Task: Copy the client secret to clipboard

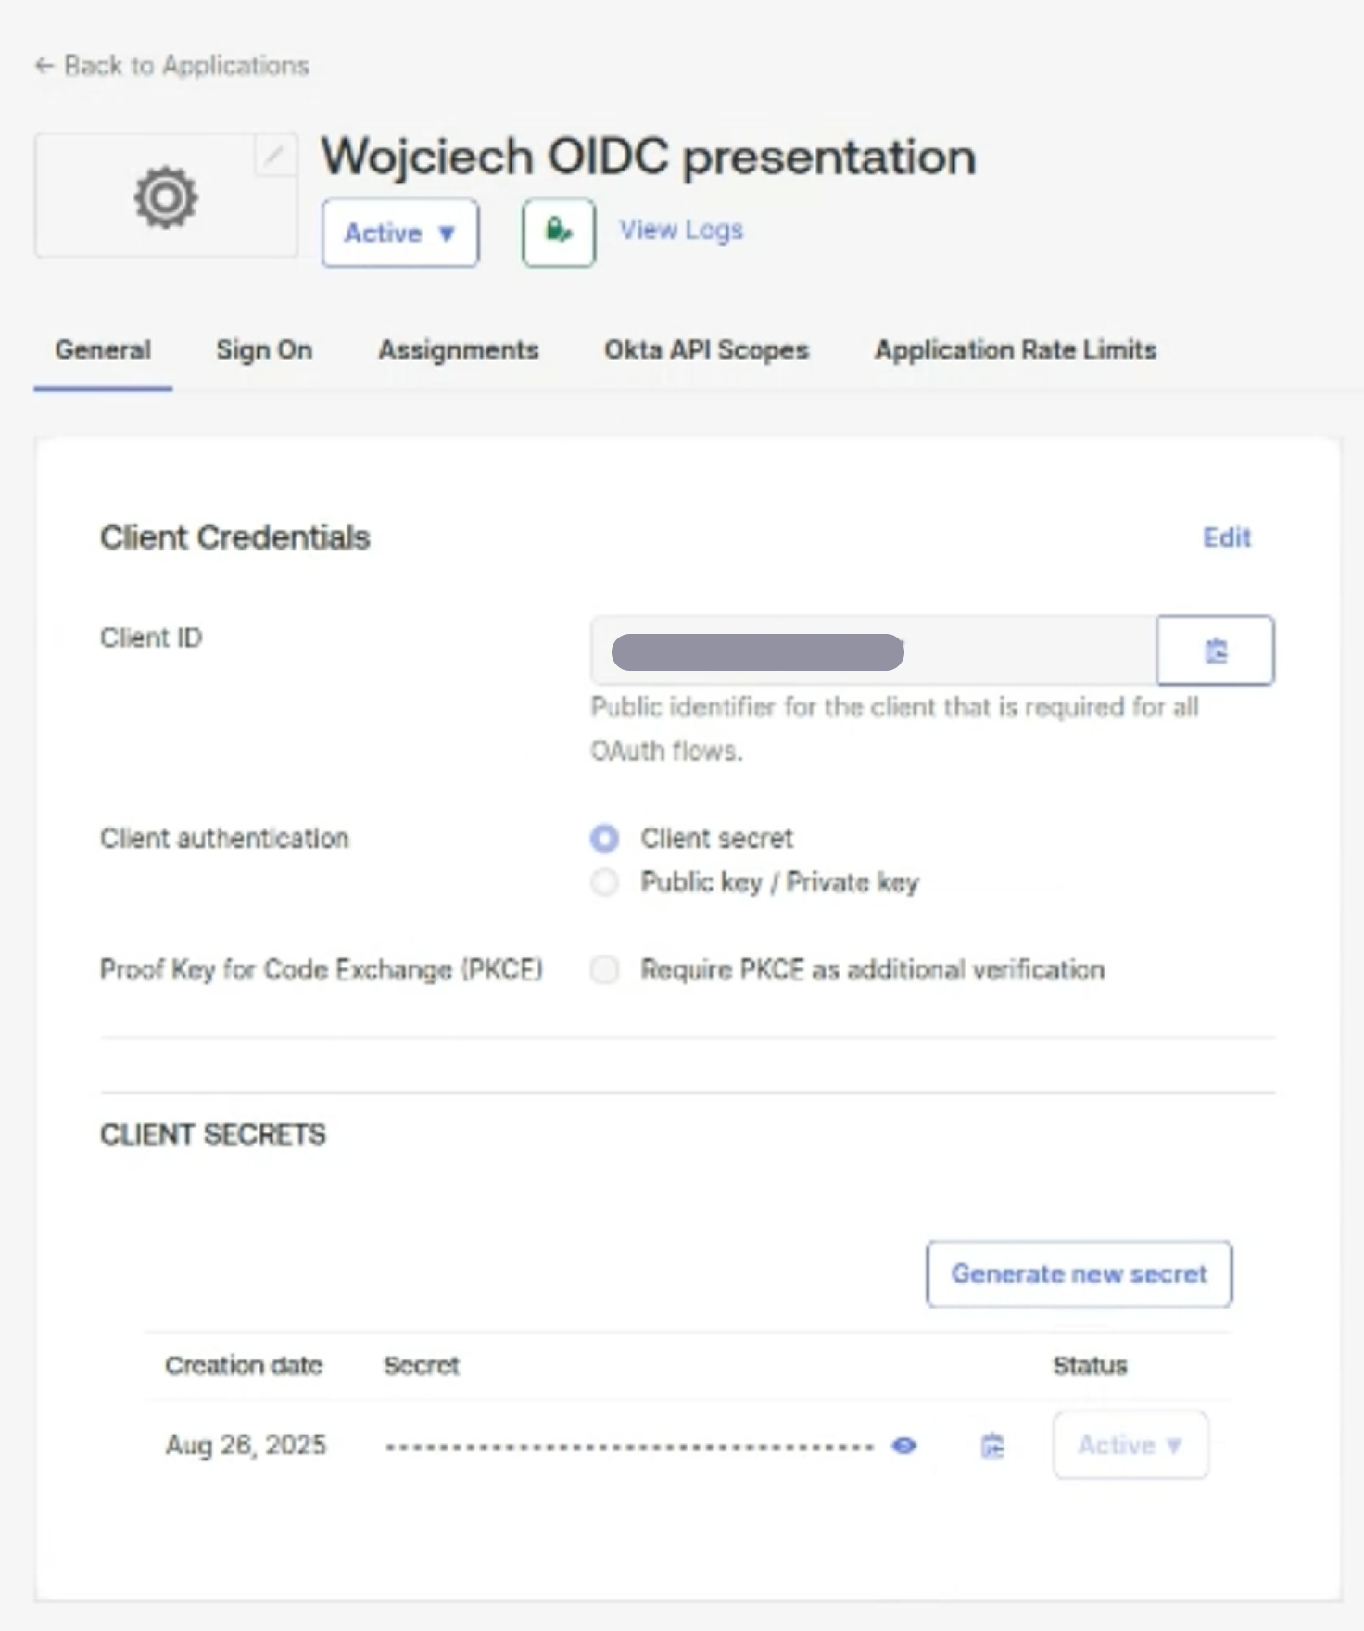Action: point(991,1445)
